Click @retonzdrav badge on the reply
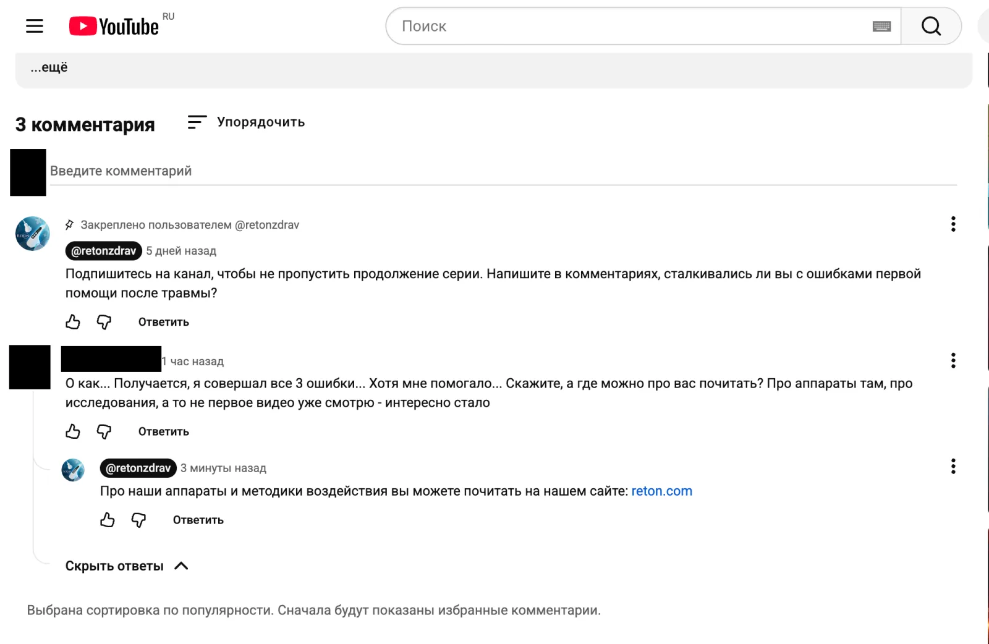 click(x=138, y=468)
